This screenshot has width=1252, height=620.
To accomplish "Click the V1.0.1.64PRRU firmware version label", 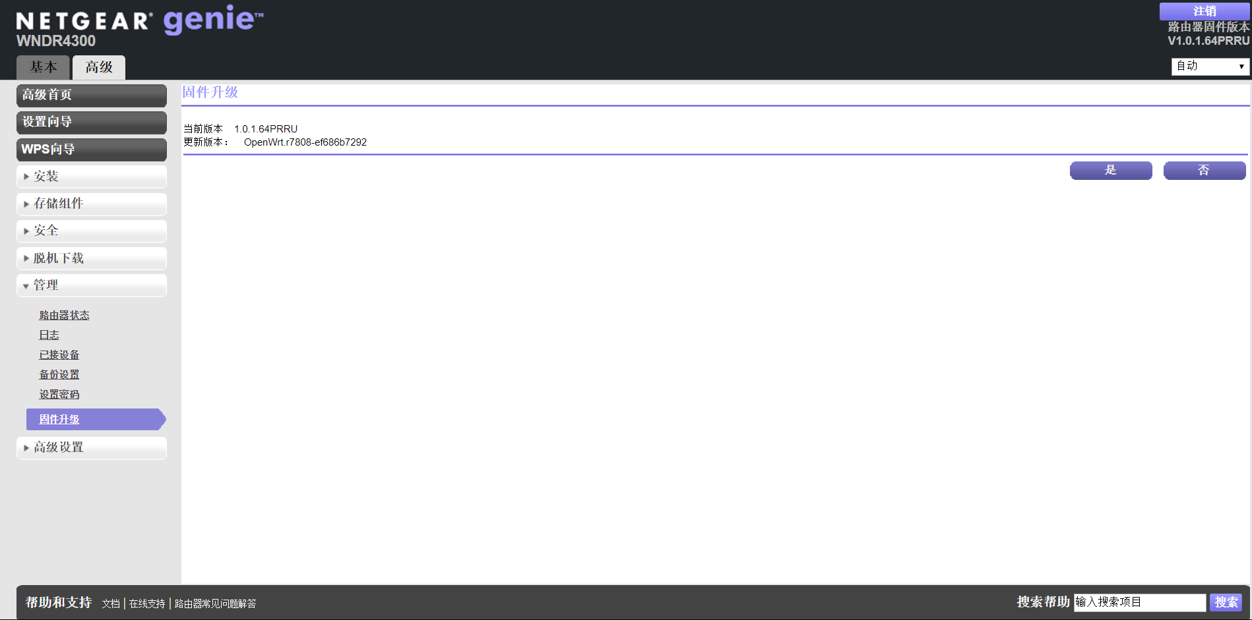I will point(1208,41).
